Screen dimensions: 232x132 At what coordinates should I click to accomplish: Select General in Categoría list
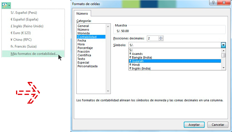(x=83, y=26)
